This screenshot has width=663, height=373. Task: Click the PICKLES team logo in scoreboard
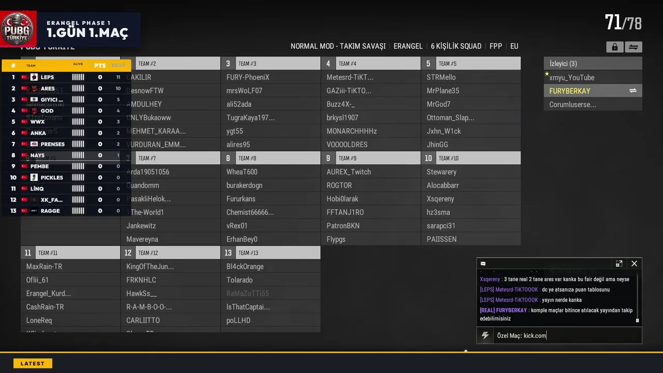tap(34, 177)
